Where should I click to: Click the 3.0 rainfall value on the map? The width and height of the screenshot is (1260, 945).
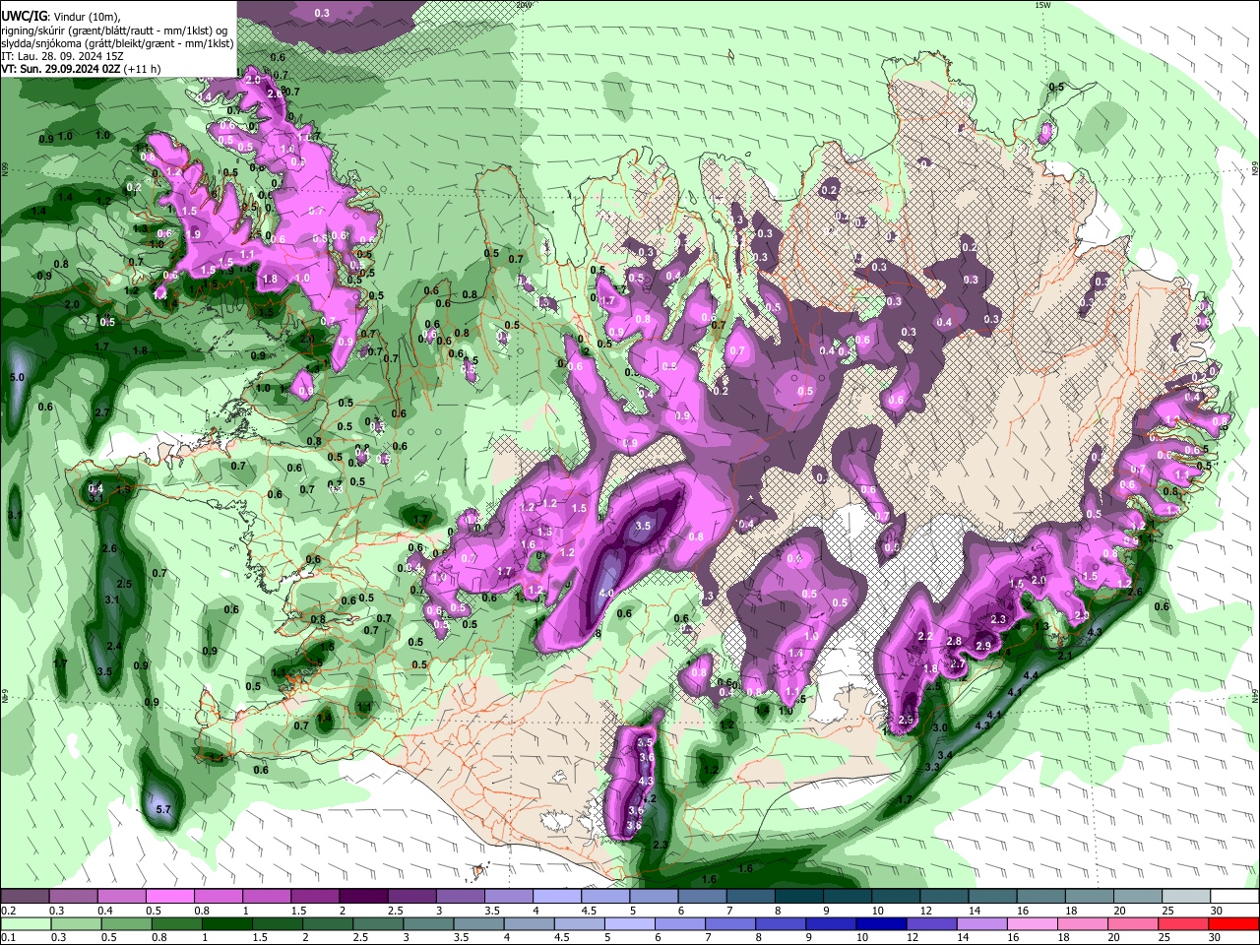point(939,727)
